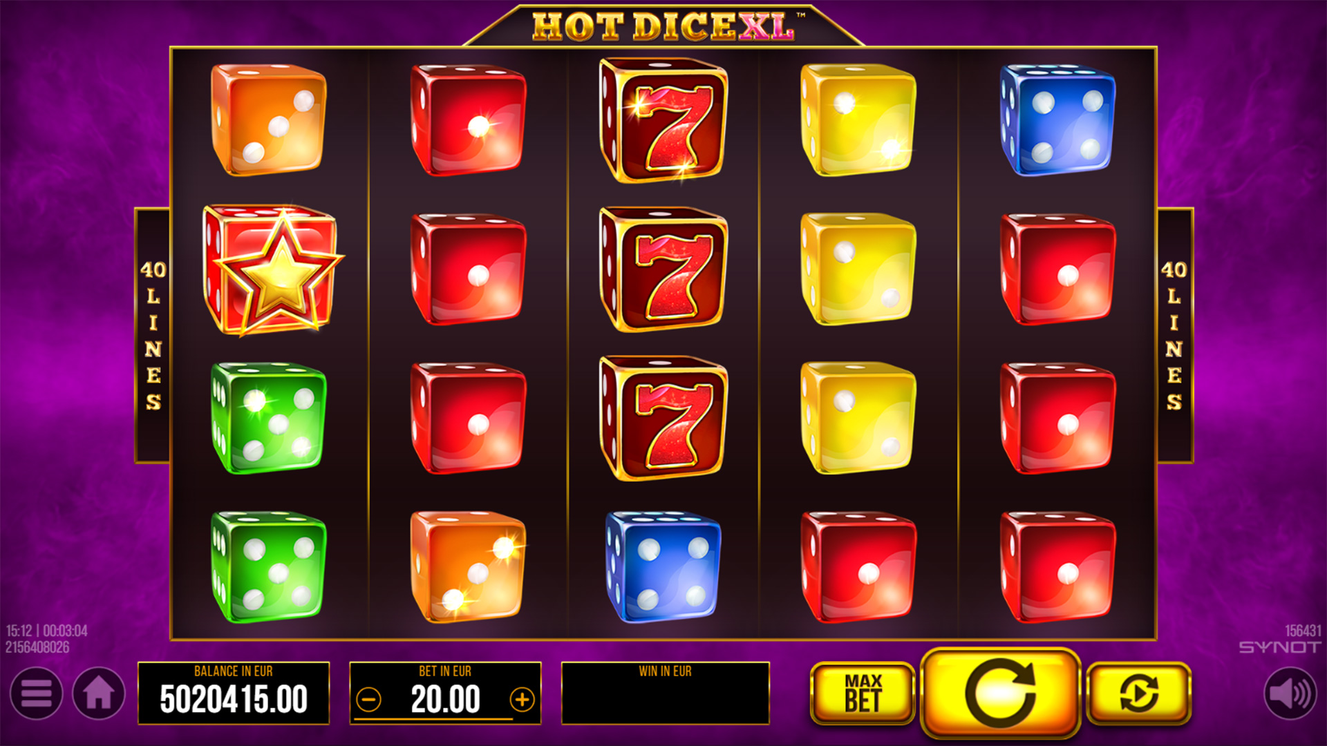Toggle autoplay with the circular arrows button
Screen dimensions: 1327x746
1138,693
